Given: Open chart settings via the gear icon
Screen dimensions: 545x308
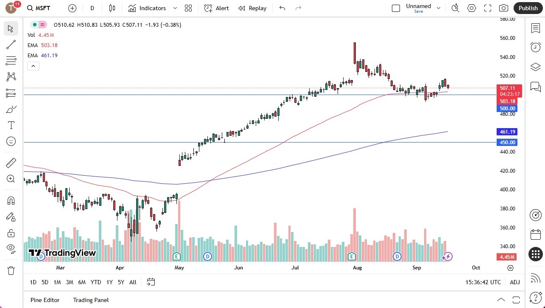Looking at the screenshot, I should (471, 8).
